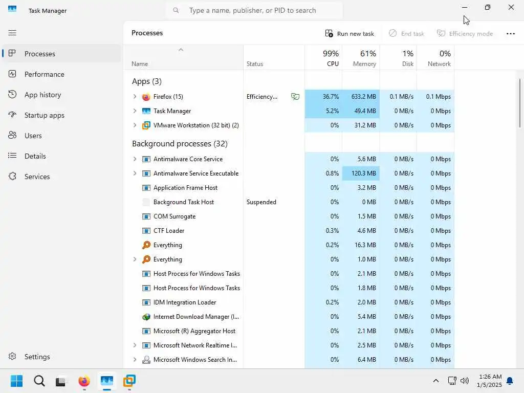Click Firefox's 633.2 MB memory cell
This screenshot has width=524, height=393.
pos(361,97)
